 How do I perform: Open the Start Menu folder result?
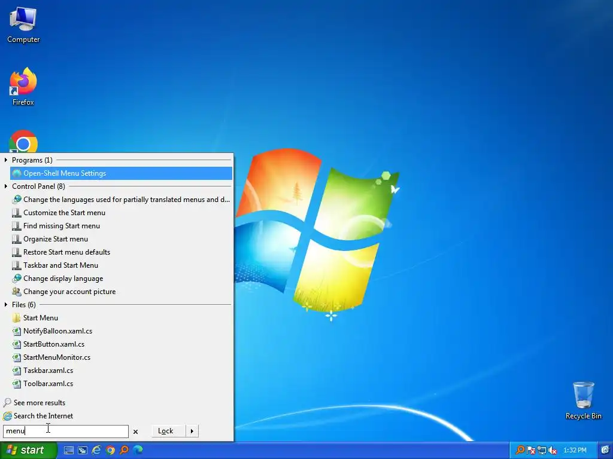pyautogui.click(x=121, y=318)
